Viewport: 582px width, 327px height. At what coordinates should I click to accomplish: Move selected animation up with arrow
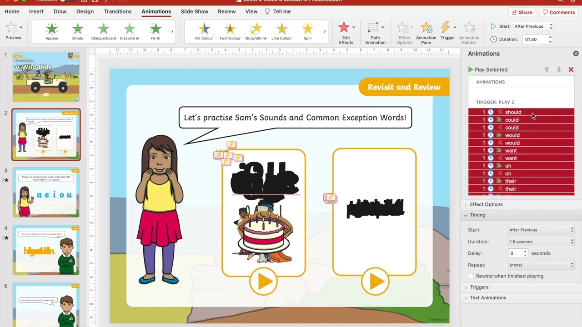tap(547, 69)
